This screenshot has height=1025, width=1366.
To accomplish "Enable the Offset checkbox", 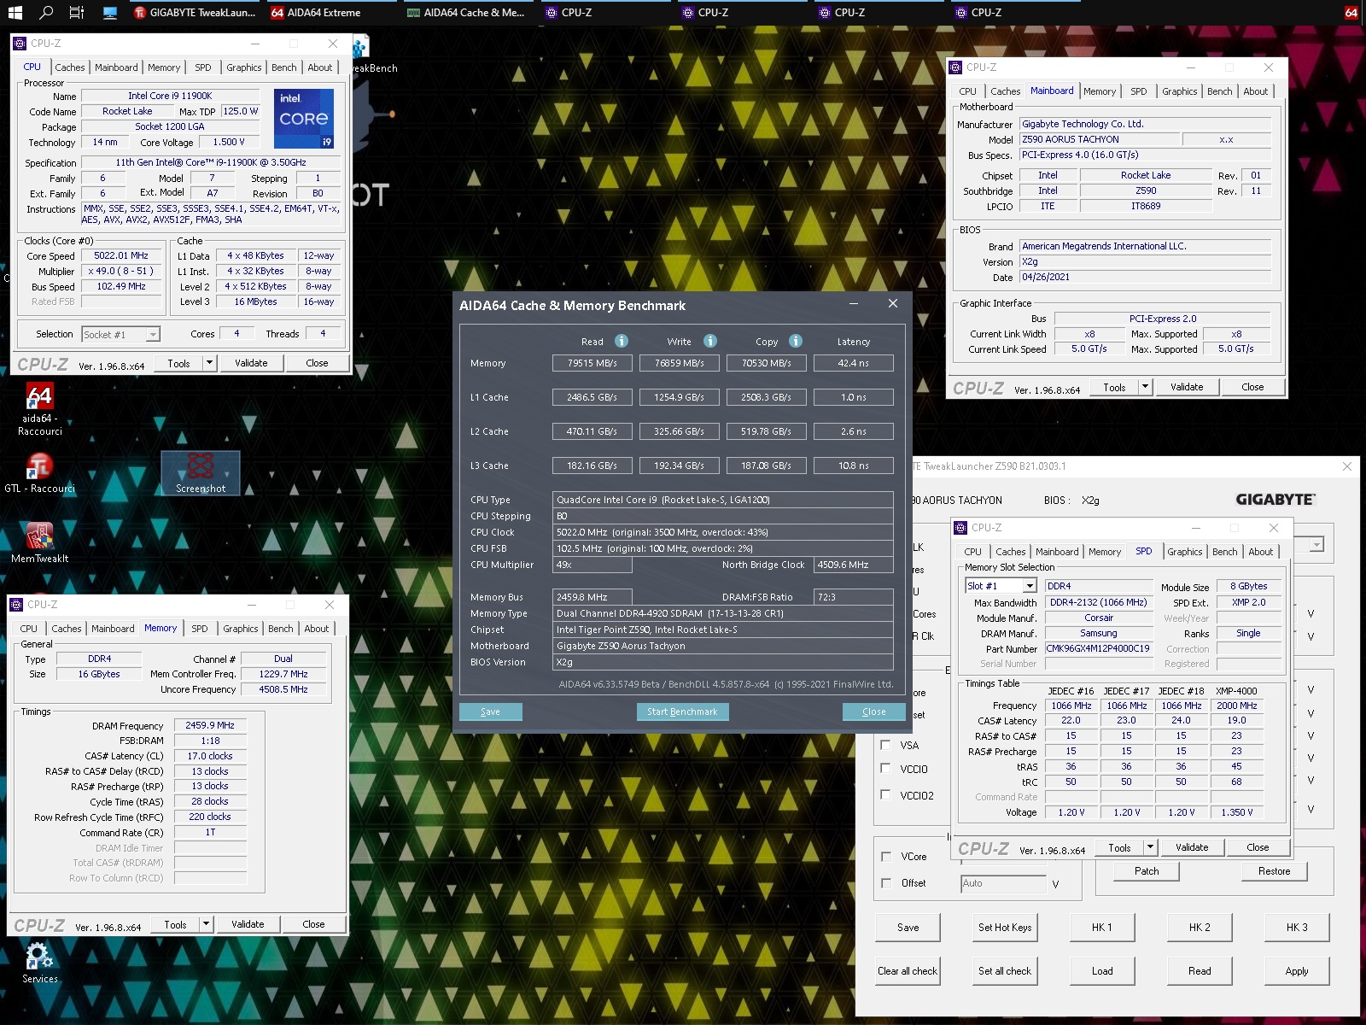I will [x=886, y=882].
